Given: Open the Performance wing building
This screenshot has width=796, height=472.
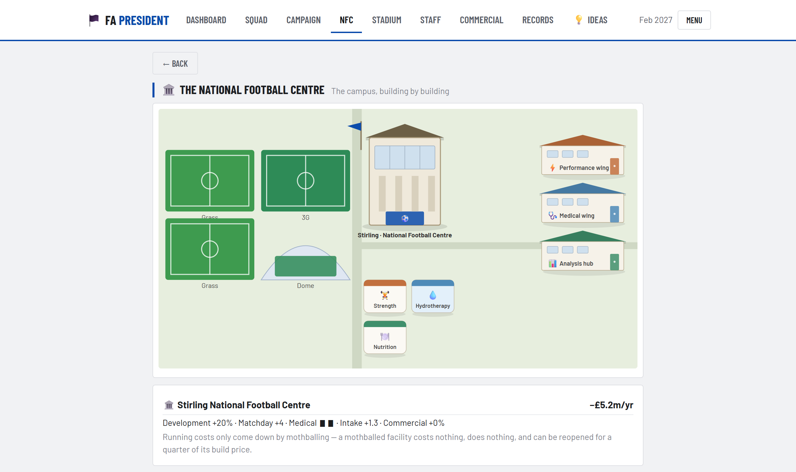Looking at the screenshot, I should pos(583,155).
